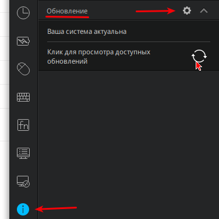This screenshot has height=219, width=219.
Task: Open update settings via the gear icon
Action: [187, 11]
